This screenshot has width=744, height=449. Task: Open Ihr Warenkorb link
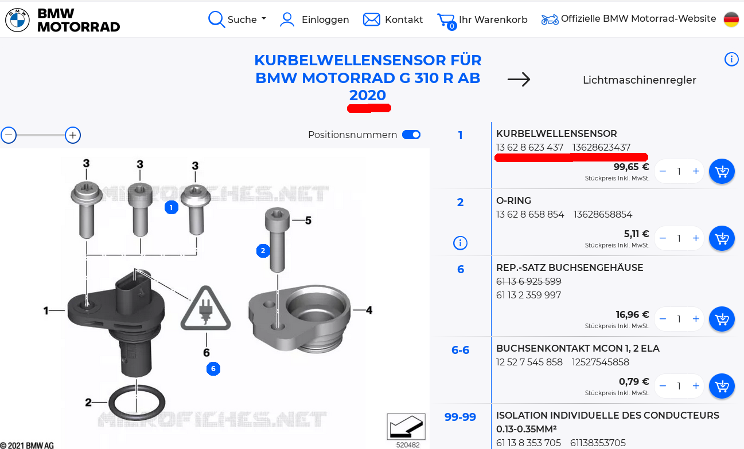(493, 19)
